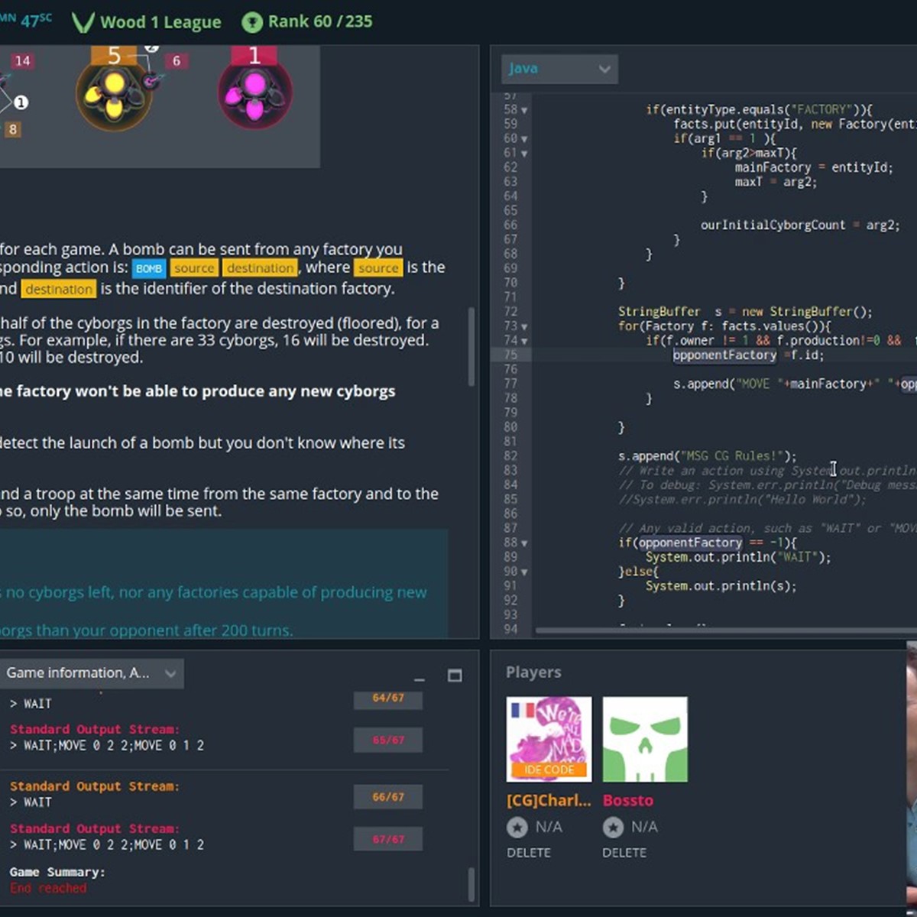917x917 pixels.
Task: Fold the code block at line 58
Action: (x=524, y=110)
